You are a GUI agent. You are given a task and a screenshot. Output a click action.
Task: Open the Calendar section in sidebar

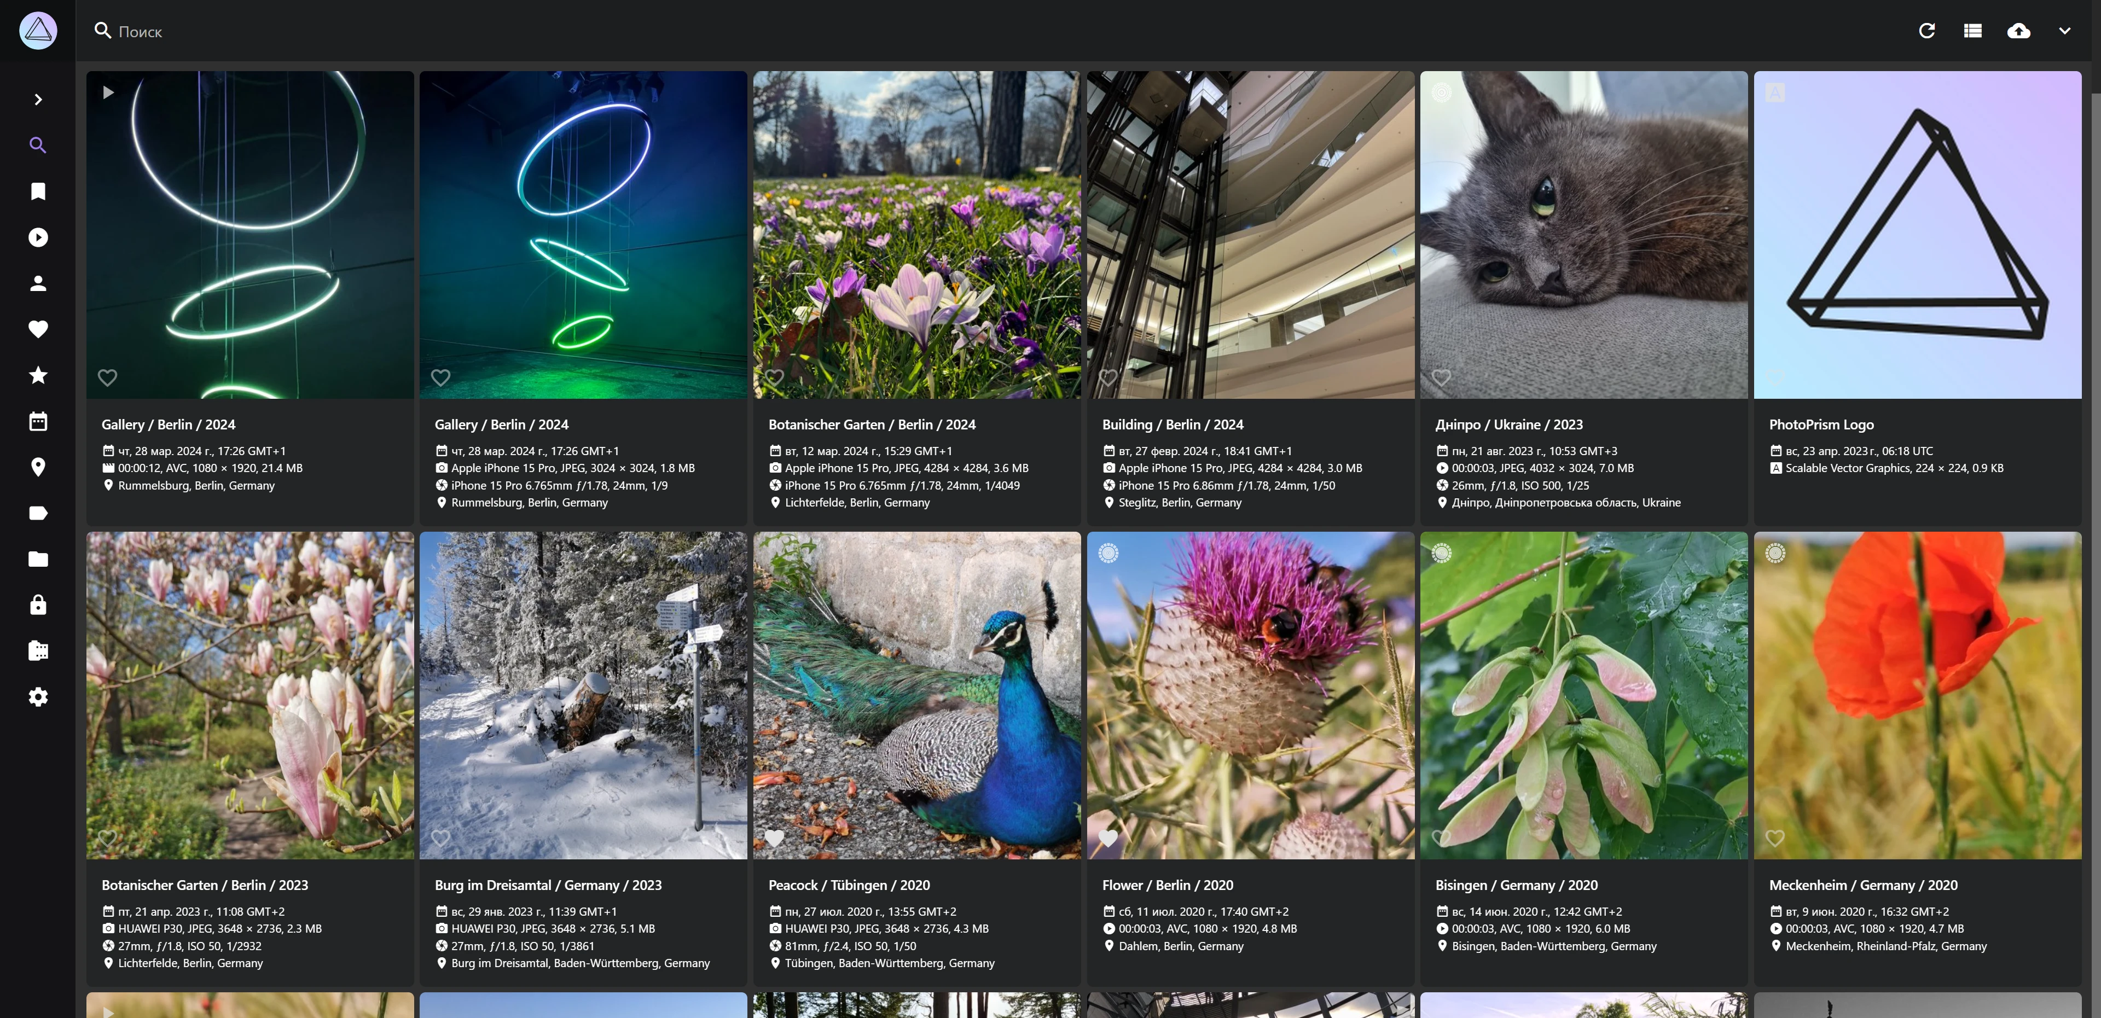(x=38, y=421)
